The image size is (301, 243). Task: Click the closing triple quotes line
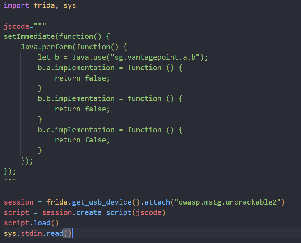(10, 180)
